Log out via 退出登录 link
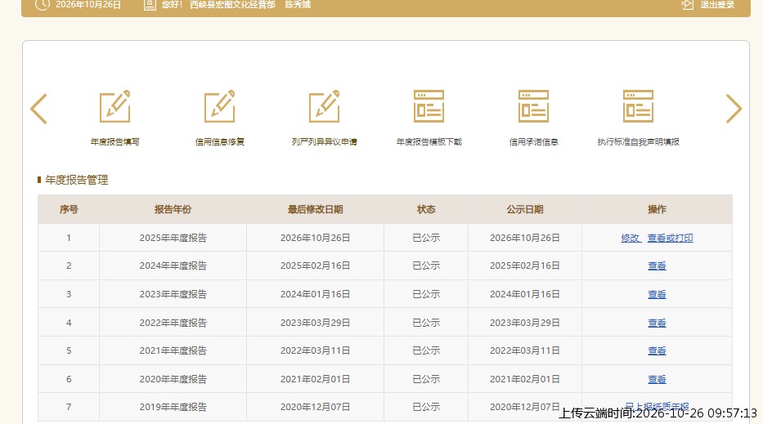 [717, 4]
